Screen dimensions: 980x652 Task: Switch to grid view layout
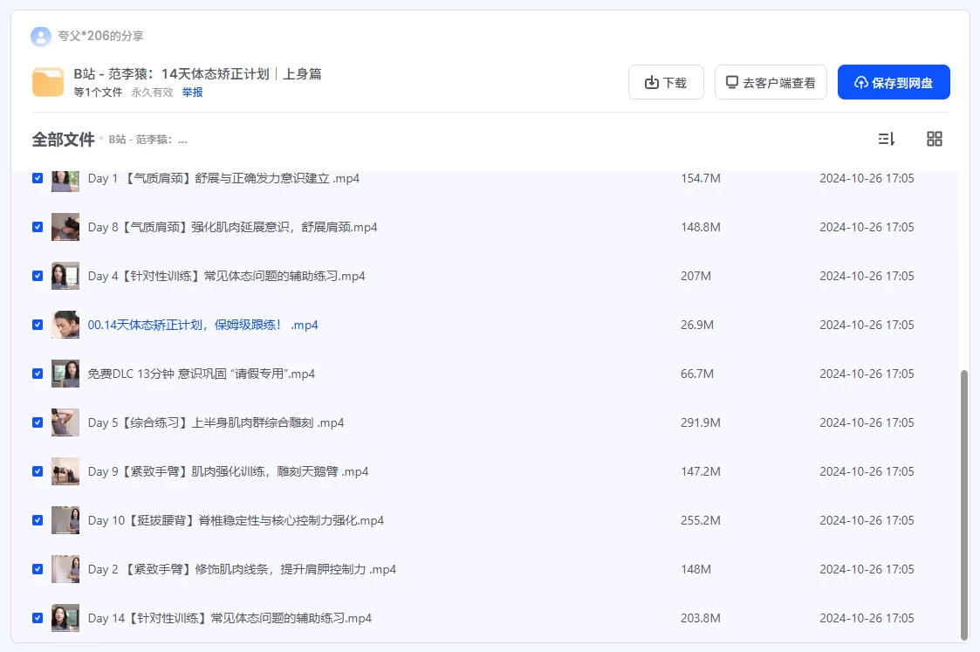pos(934,139)
